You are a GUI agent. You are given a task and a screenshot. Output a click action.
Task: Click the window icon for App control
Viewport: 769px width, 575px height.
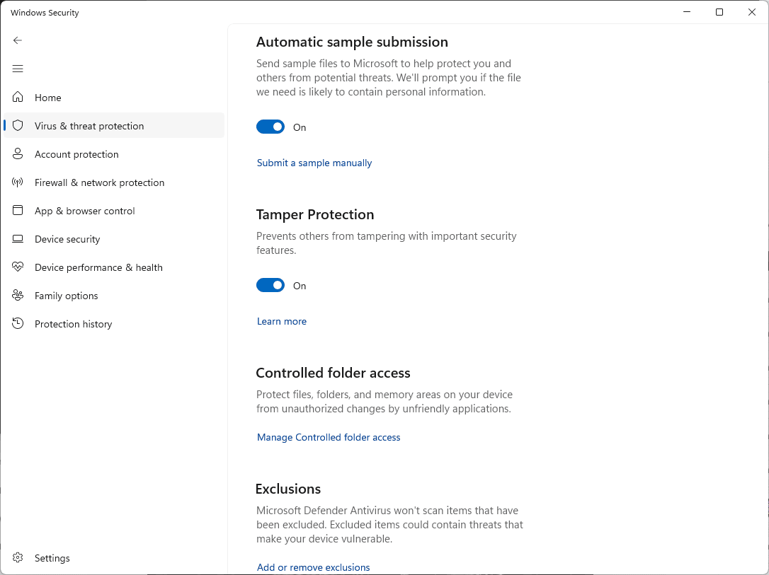18,210
